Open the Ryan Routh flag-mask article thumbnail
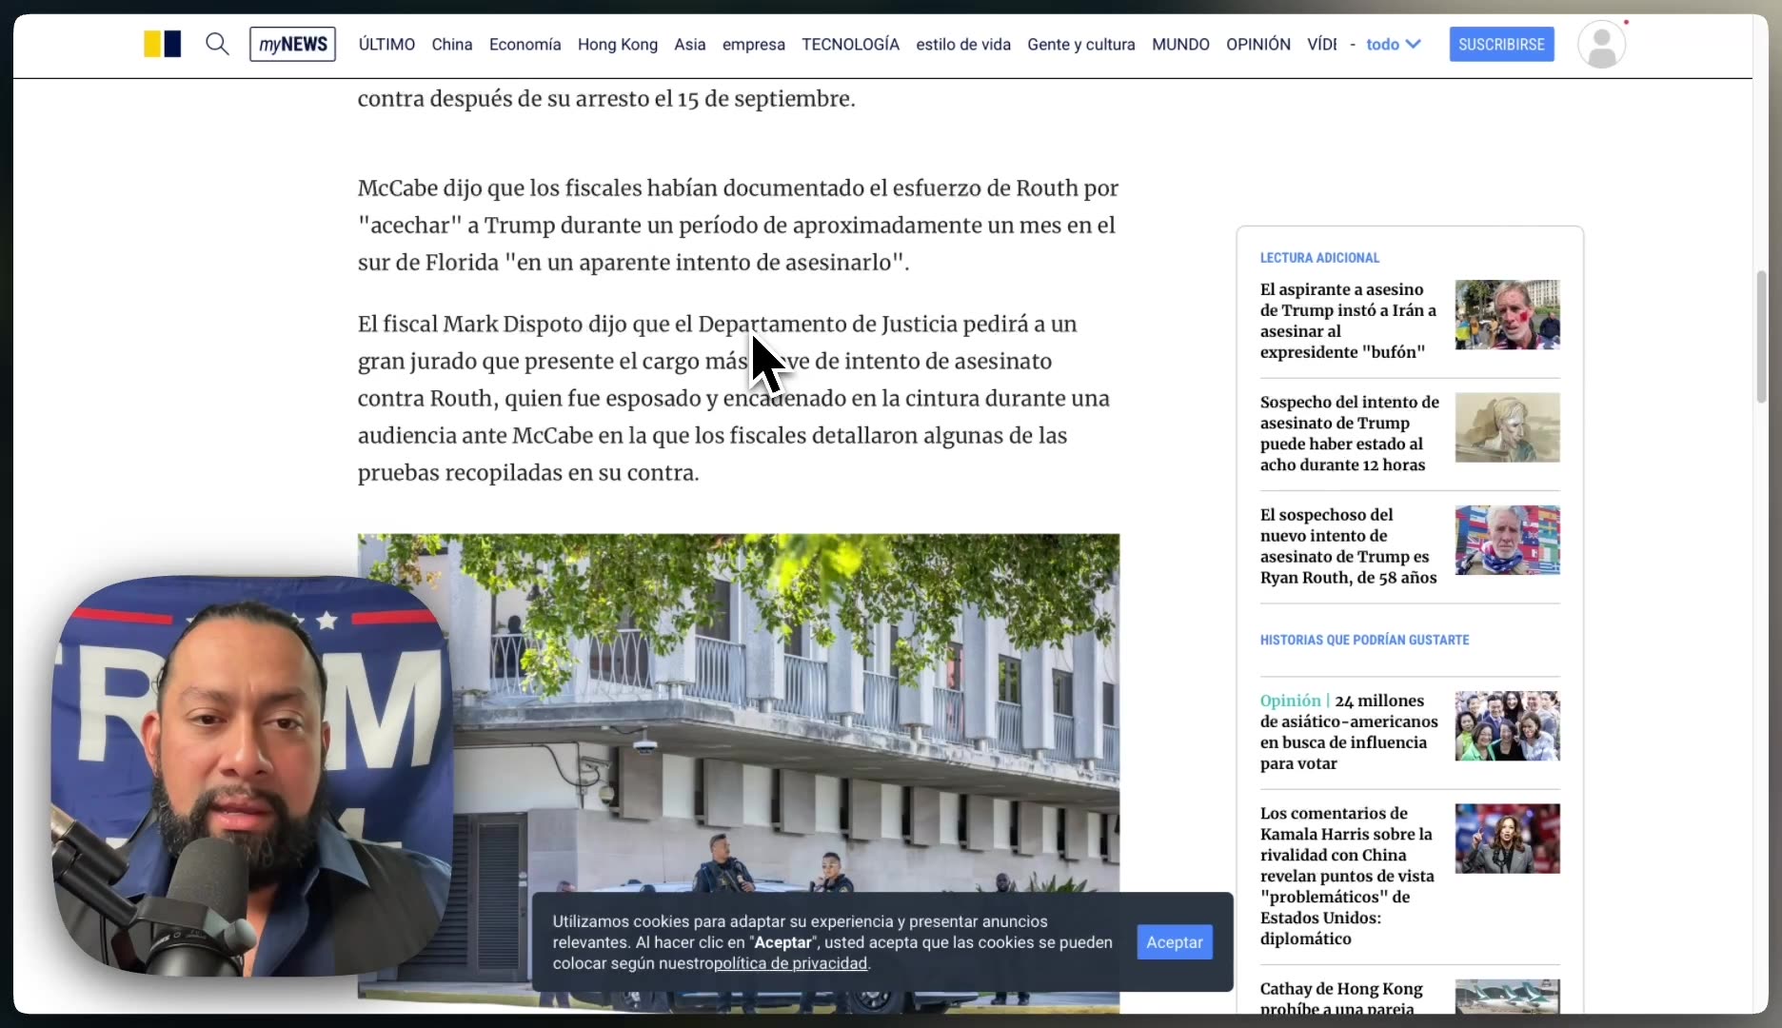This screenshot has width=1782, height=1028. coord(1507,540)
